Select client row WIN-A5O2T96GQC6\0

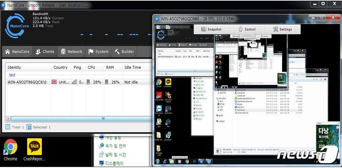pos(78,82)
